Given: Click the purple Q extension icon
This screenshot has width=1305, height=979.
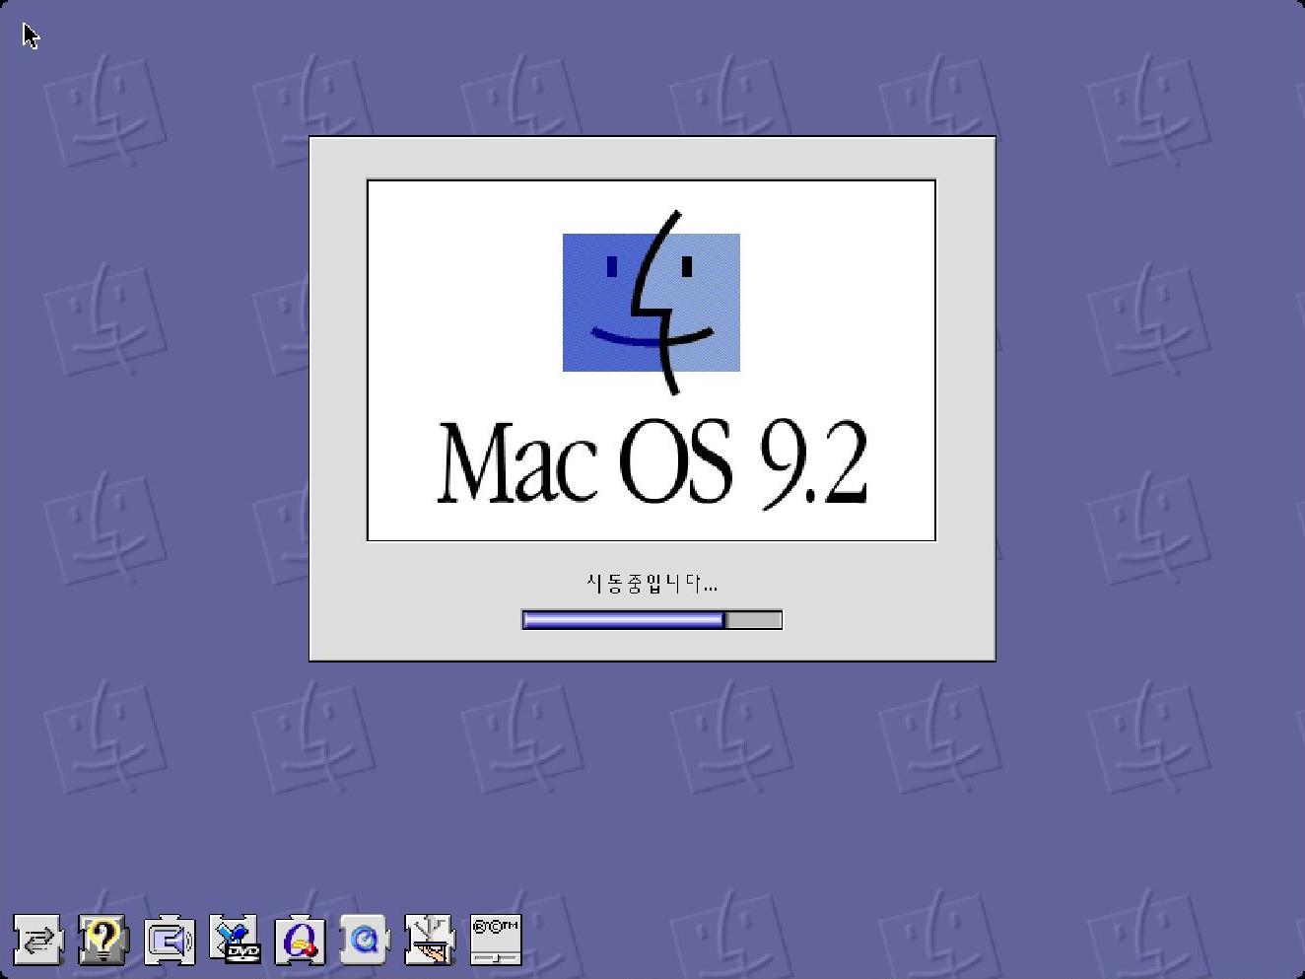Looking at the screenshot, I should (x=300, y=940).
